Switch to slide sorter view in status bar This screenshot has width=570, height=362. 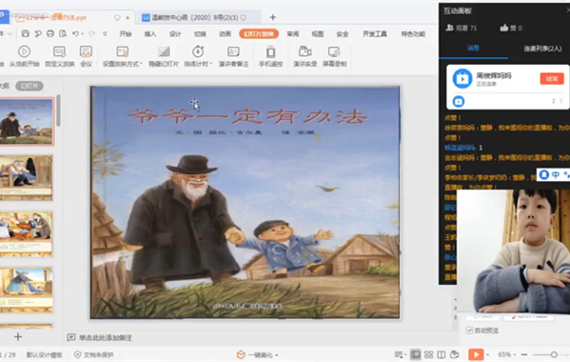[428, 354]
